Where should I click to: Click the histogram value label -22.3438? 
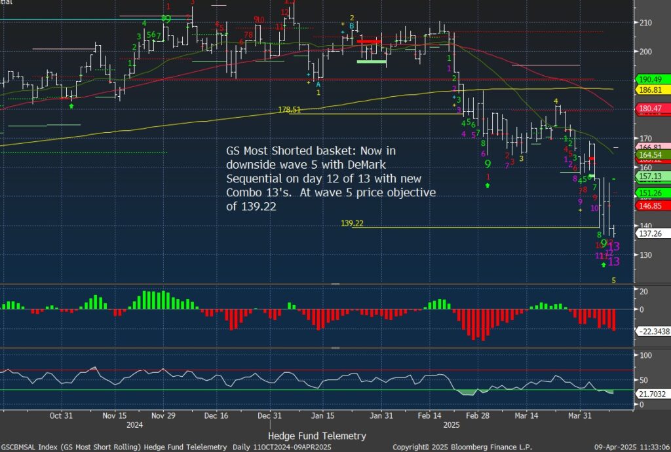point(653,331)
